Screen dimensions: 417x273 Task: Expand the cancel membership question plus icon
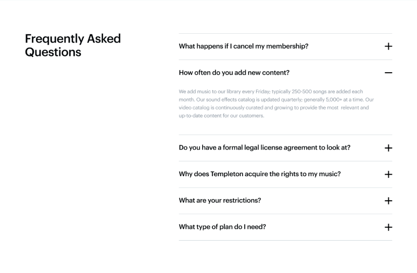click(388, 47)
